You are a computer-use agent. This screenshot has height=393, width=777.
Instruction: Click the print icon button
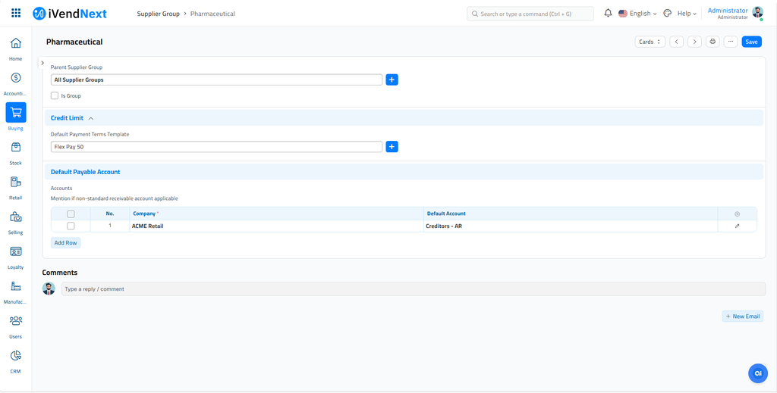pos(713,42)
